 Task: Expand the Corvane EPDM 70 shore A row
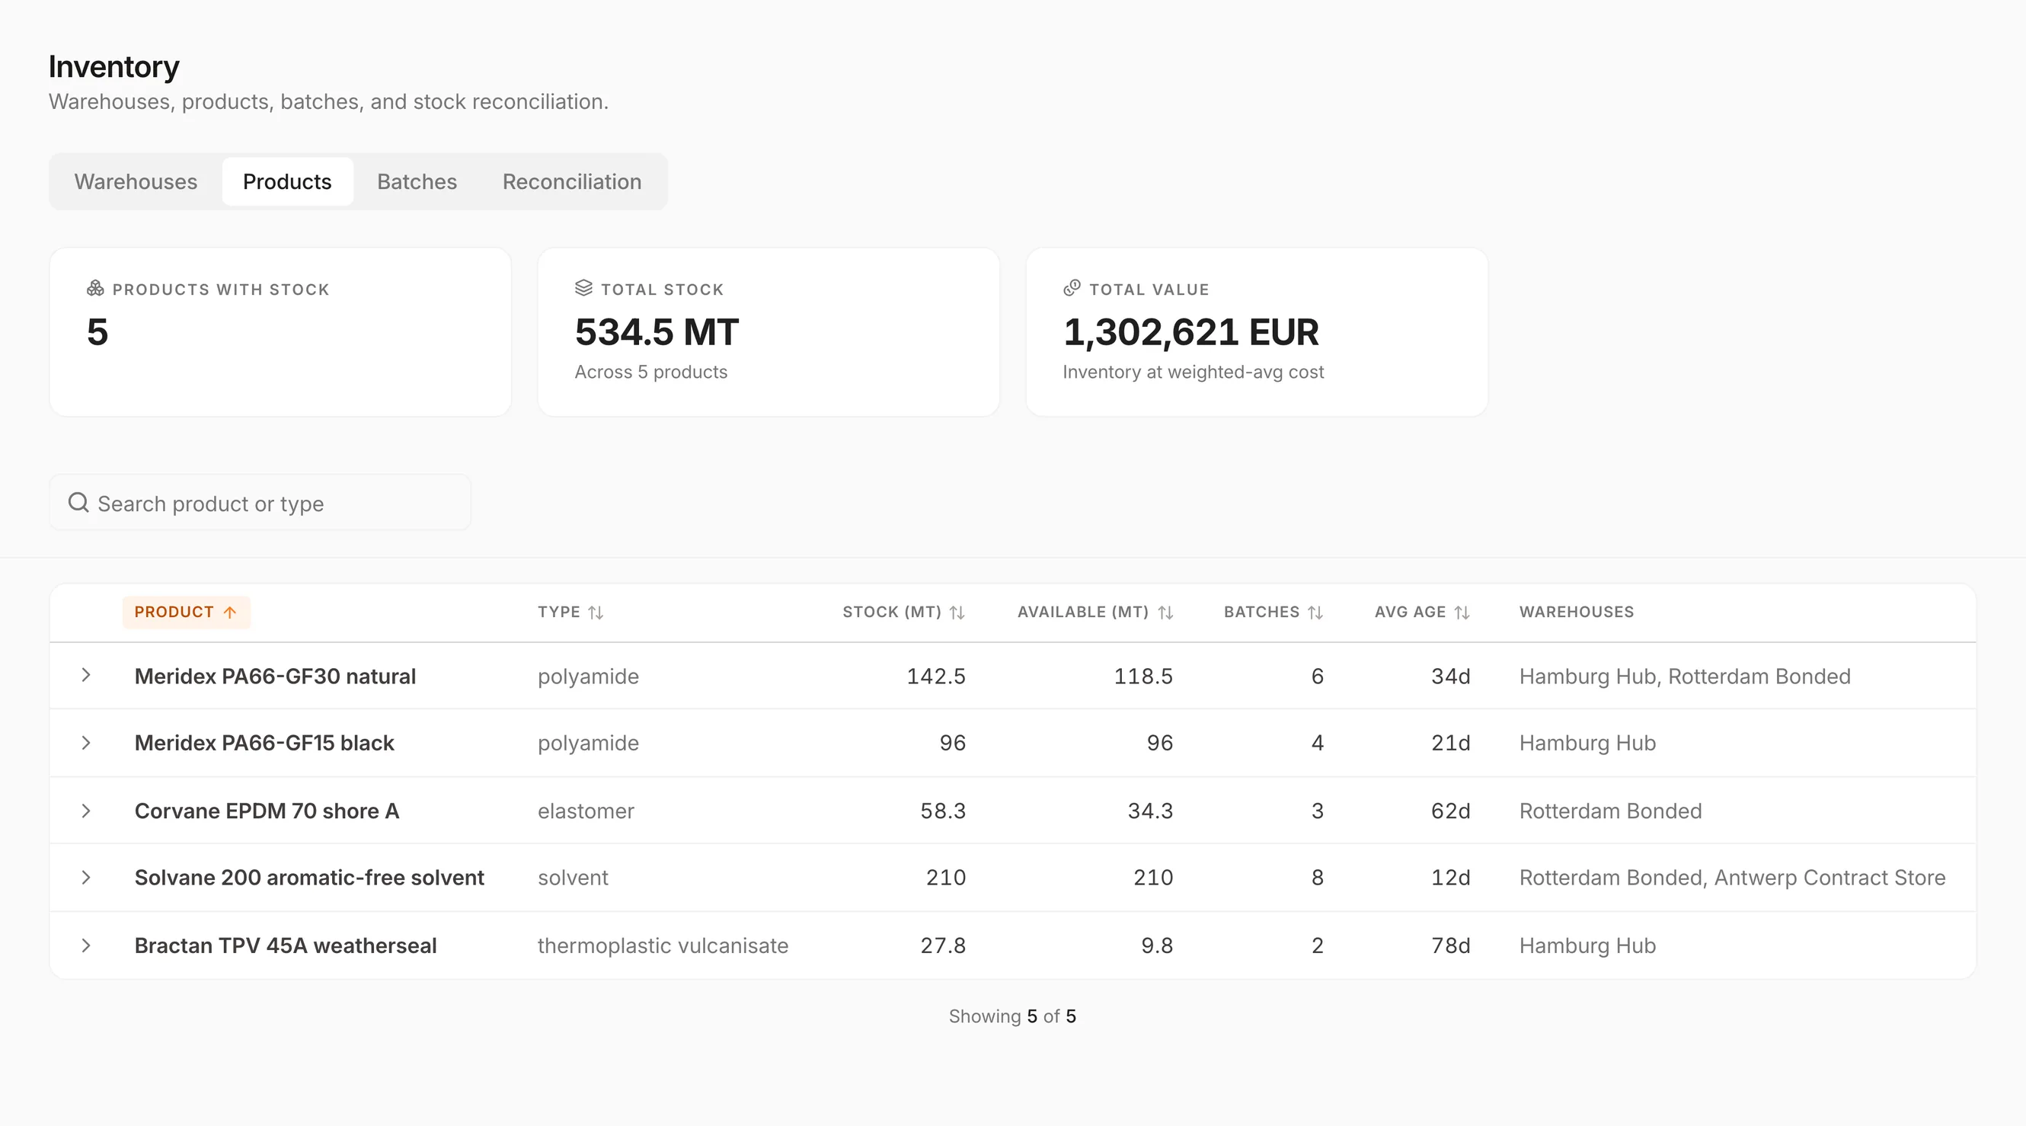(x=87, y=811)
